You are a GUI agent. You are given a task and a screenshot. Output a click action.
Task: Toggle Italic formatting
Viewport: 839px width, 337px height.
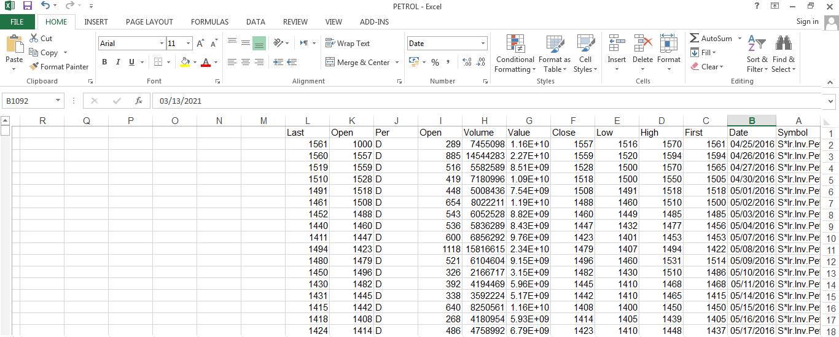[118, 63]
